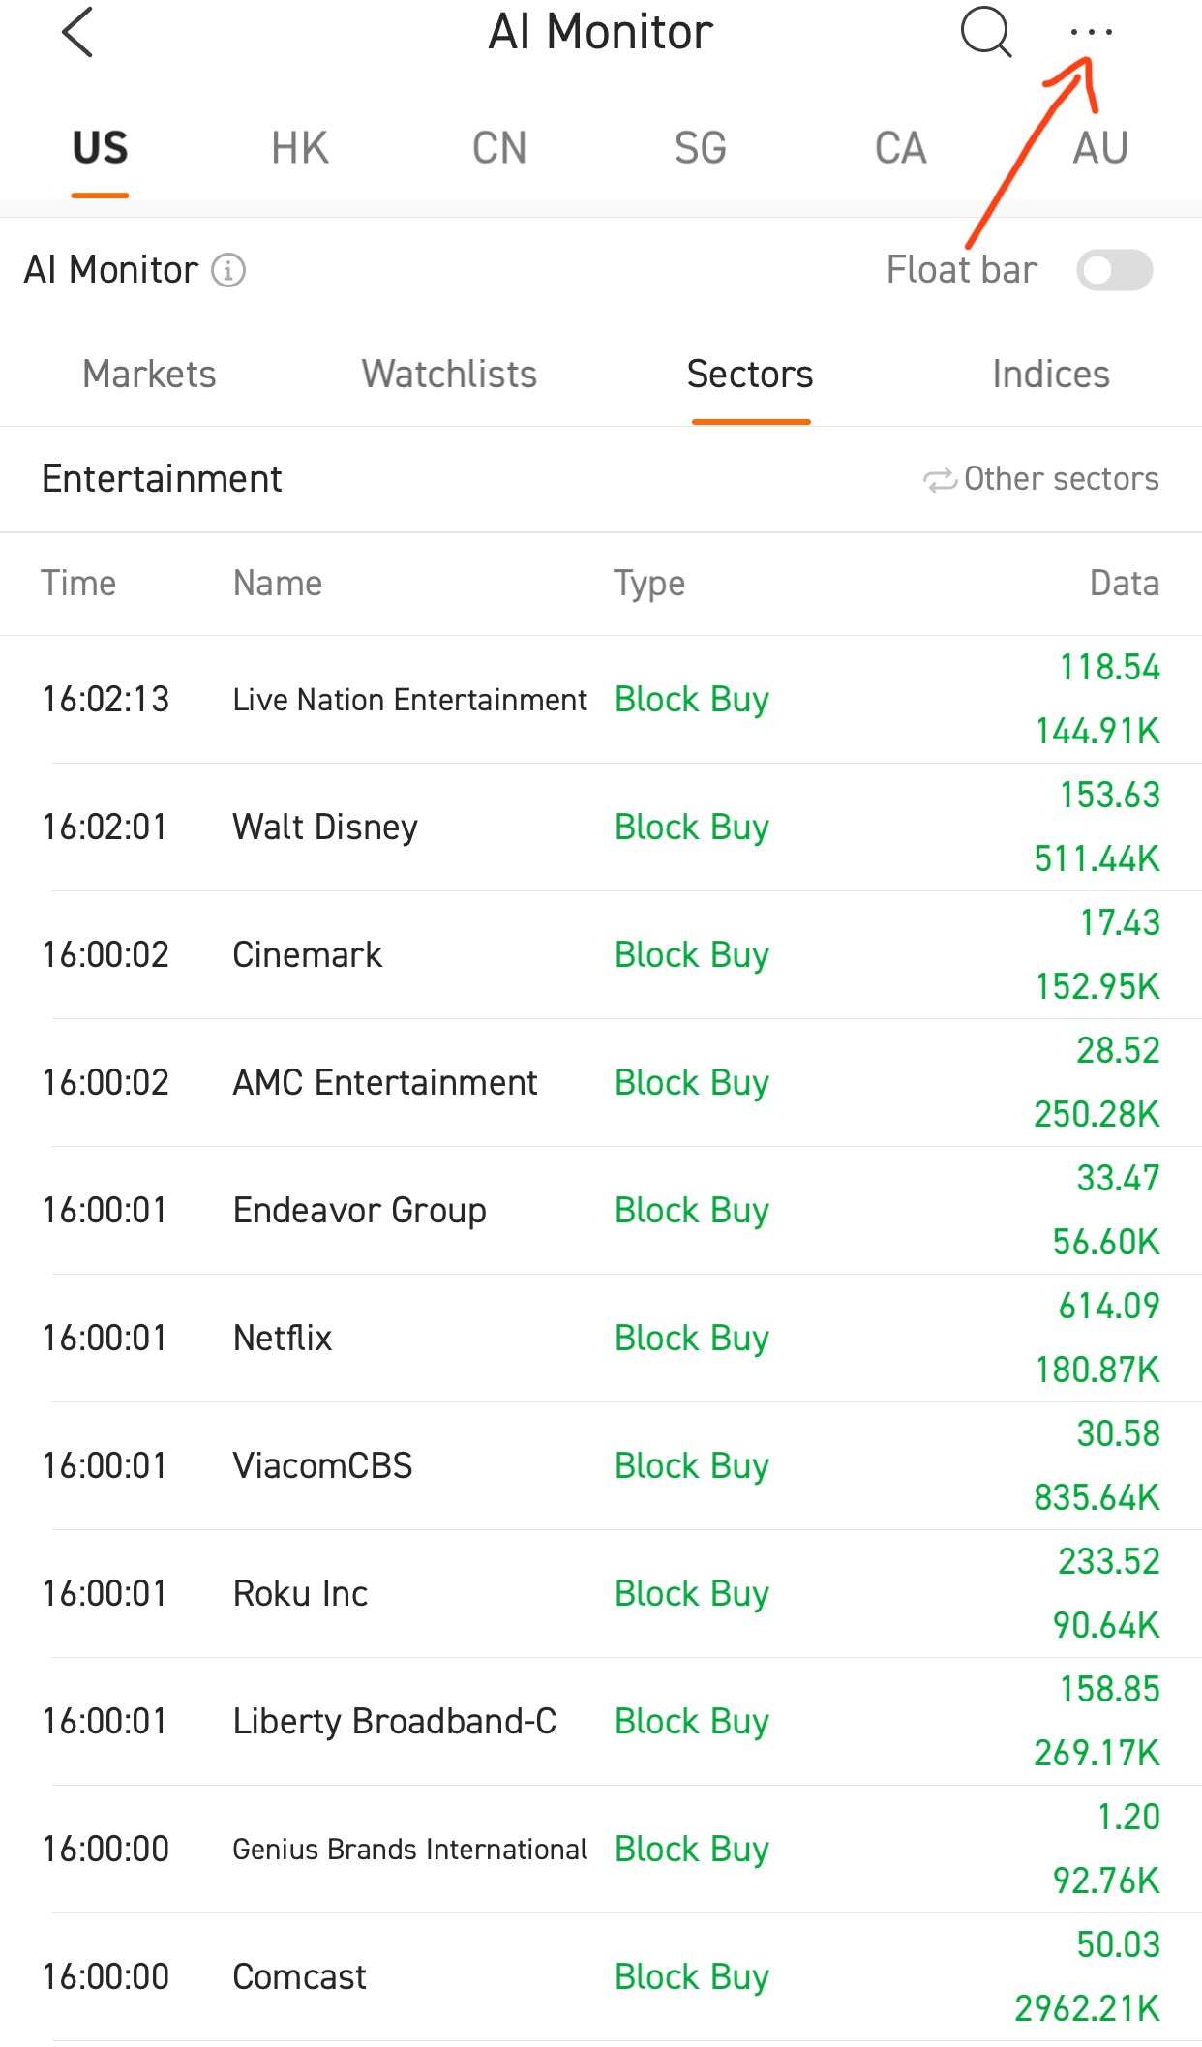Click the Time column header

[x=78, y=584]
